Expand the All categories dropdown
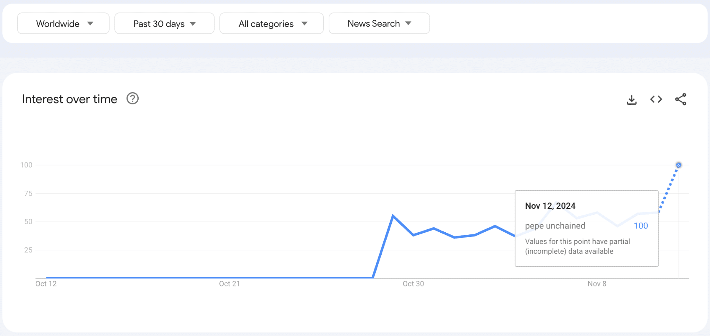Screen dimensions: 710x336 coord(271,24)
